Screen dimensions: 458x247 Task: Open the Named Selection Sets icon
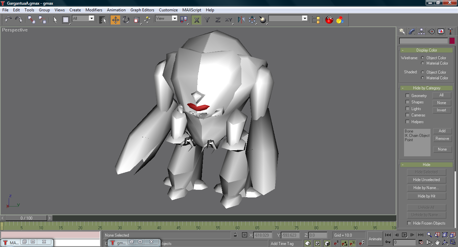[x=316, y=20]
